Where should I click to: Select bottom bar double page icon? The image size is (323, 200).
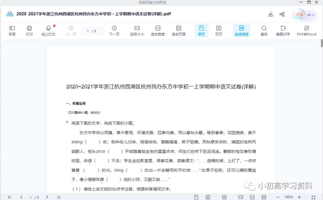[x=208, y=197]
